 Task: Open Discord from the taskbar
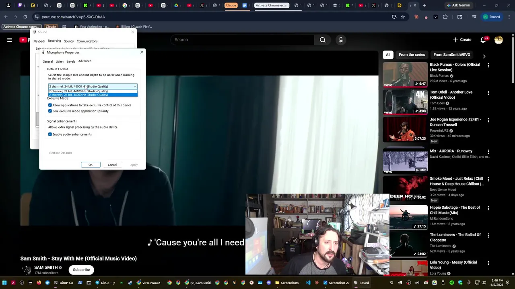pos(269,283)
